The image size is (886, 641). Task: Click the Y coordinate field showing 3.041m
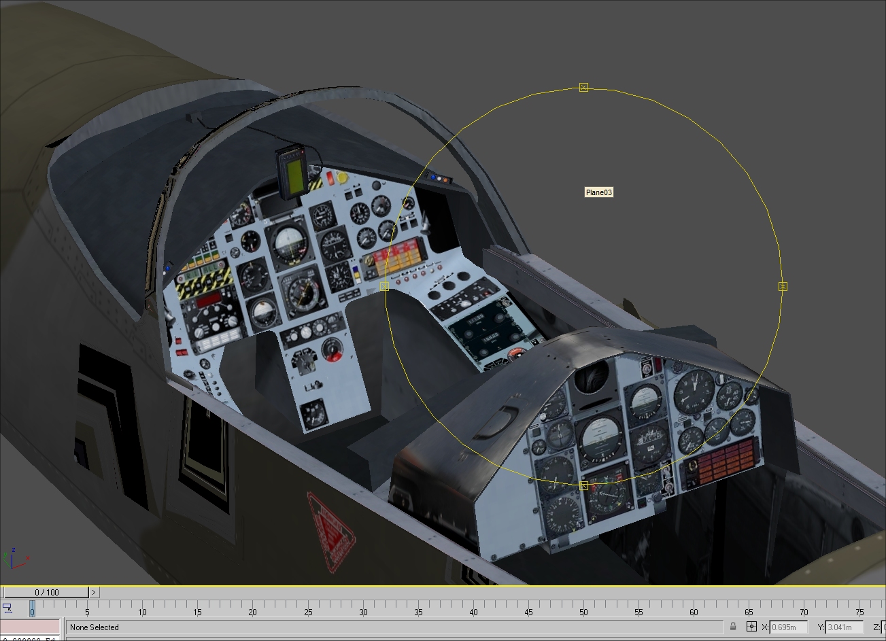click(845, 627)
